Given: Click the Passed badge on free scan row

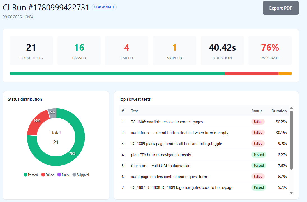Looking at the screenshot, I should click(259, 165).
